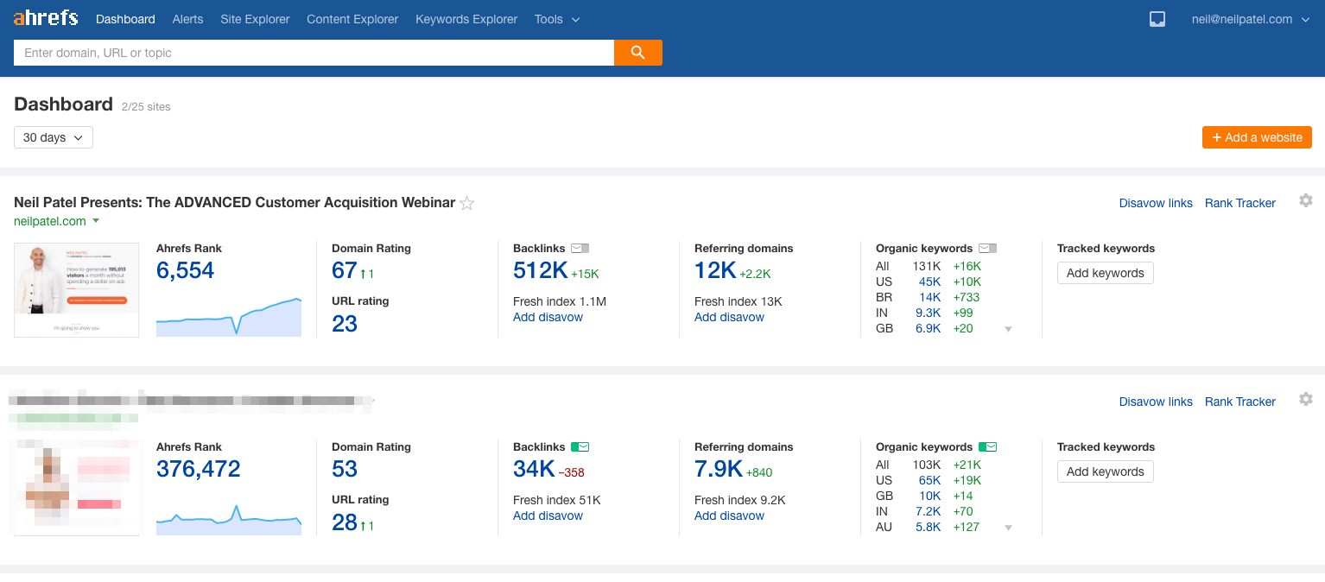Viewport: 1325px width, 582px height.
Task: Toggle Organic keywords email alert for neilpatel.com
Action: (x=988, y=249)
